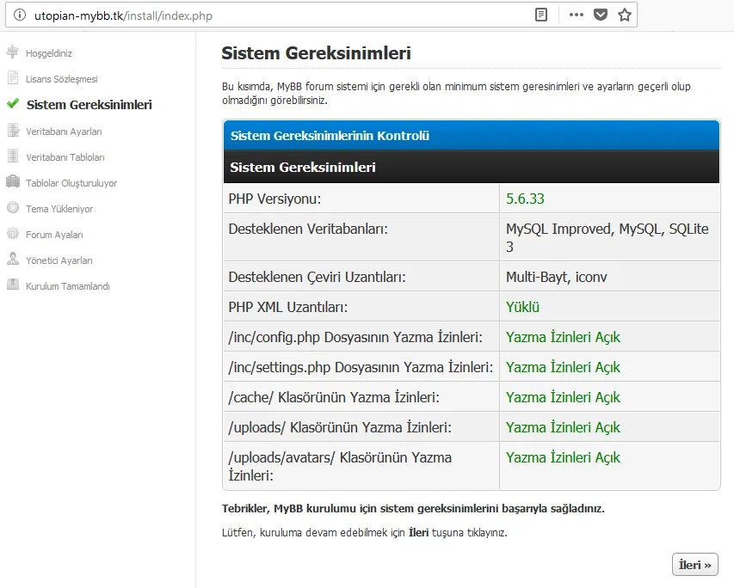This screenshot has width=734, height=588.
Task: Click the PHP XML Uzantıları: label
Action: [x=288, y=308]
